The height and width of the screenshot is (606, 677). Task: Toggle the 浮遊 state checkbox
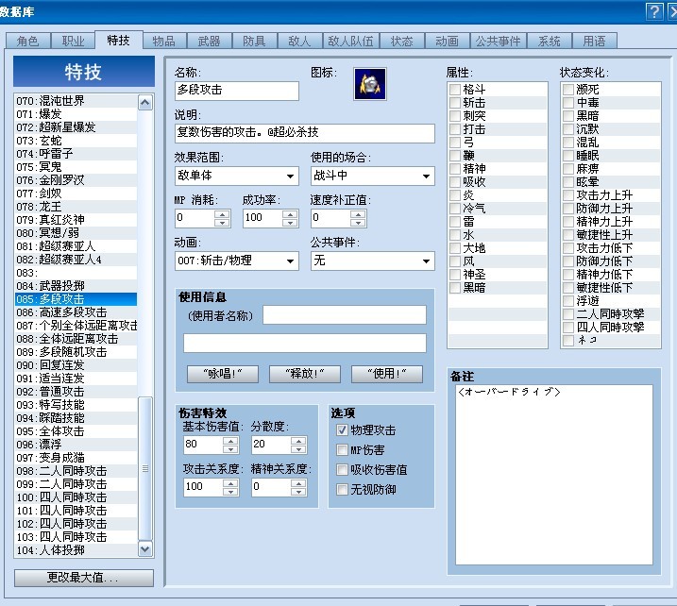[568, 301]
